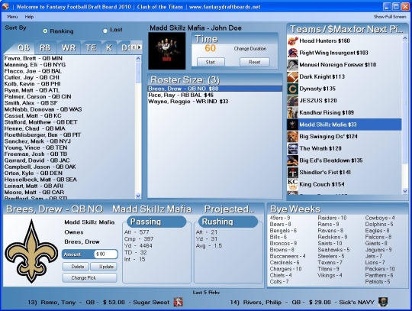Select Palmer, Carson - QB CIN
412x311 pixels.
(x=69, y=96)
